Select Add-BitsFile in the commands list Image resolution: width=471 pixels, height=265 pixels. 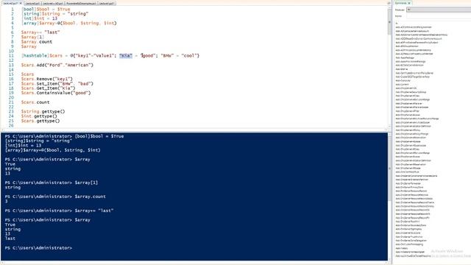tap(402, 69)
